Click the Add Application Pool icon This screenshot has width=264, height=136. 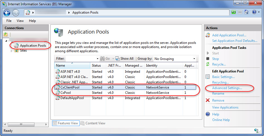pos(208,35)
